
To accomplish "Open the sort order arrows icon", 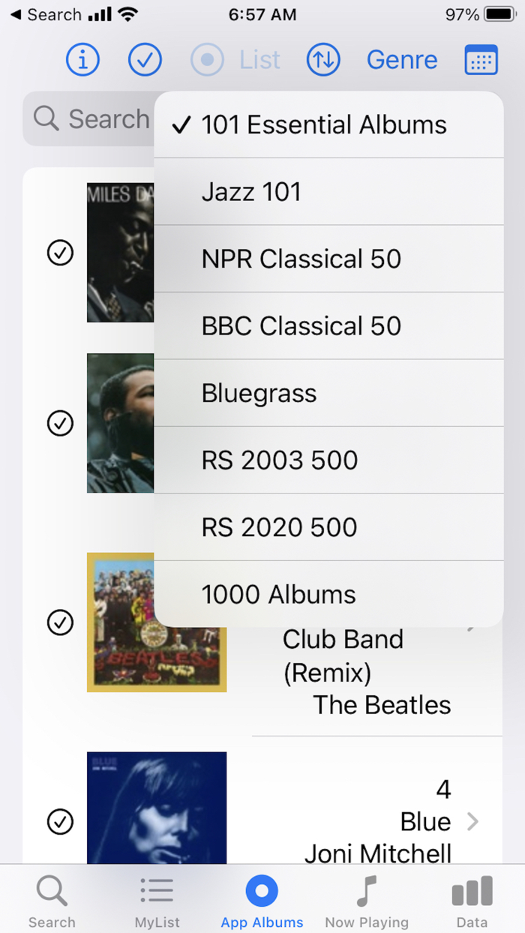I will pyautogui.click(x=323, y=60).
